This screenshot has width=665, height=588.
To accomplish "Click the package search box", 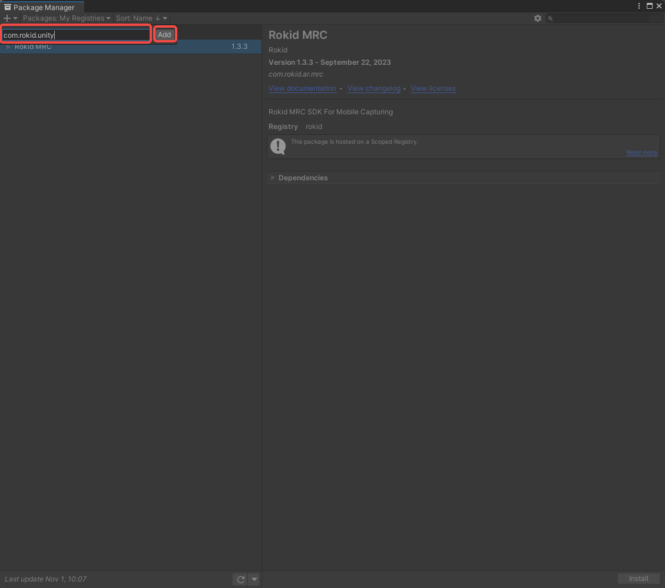I will (604, 18).
